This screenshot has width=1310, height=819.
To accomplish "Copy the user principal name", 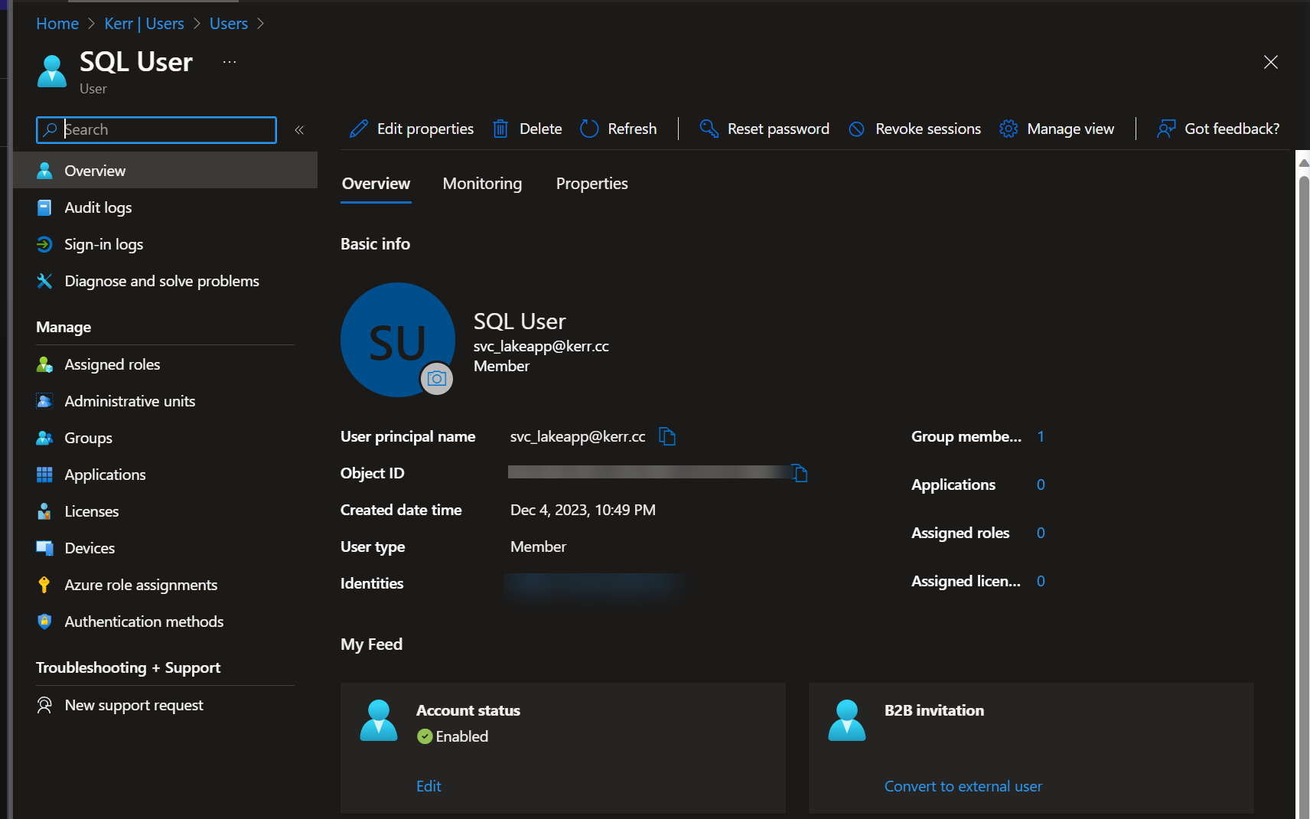I will pos(667,436).
